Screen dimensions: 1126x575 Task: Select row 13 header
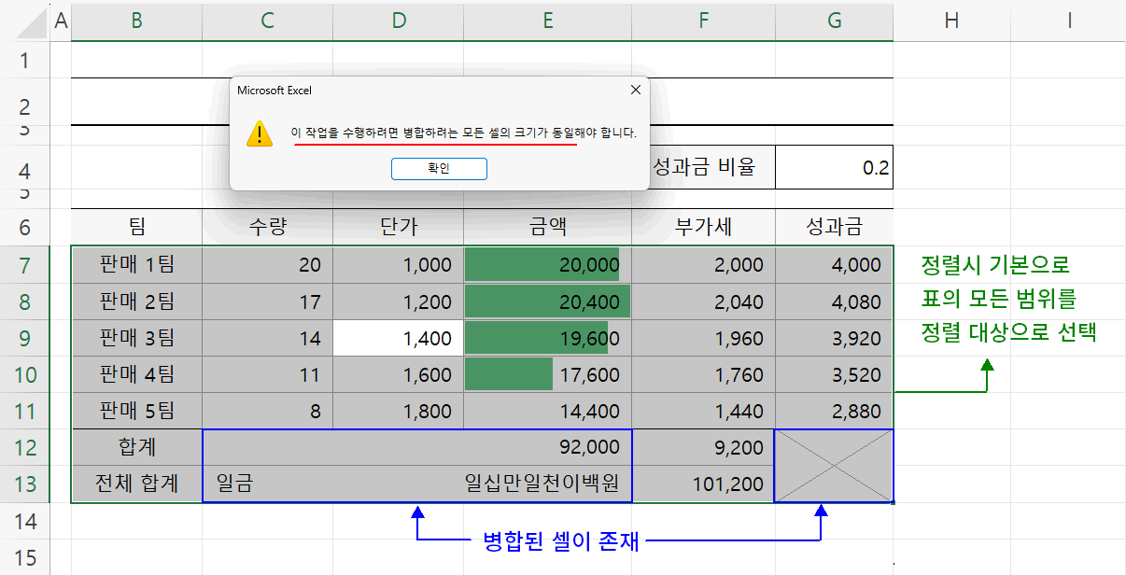pyautogui.click(x=24, y=484)
